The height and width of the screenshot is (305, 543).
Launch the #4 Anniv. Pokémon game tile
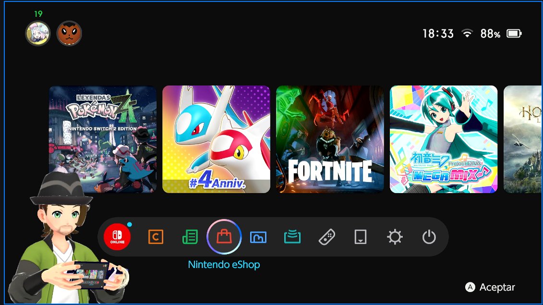[216, 139]
